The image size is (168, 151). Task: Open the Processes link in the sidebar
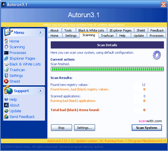[x=18, y=53]
